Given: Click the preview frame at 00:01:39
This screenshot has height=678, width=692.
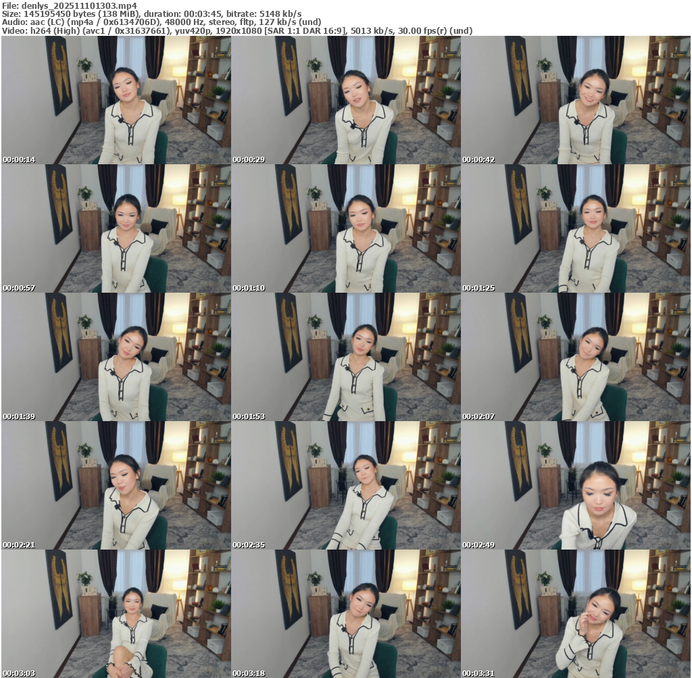Looking at the screenshot, I should click(x=116, y=357).
